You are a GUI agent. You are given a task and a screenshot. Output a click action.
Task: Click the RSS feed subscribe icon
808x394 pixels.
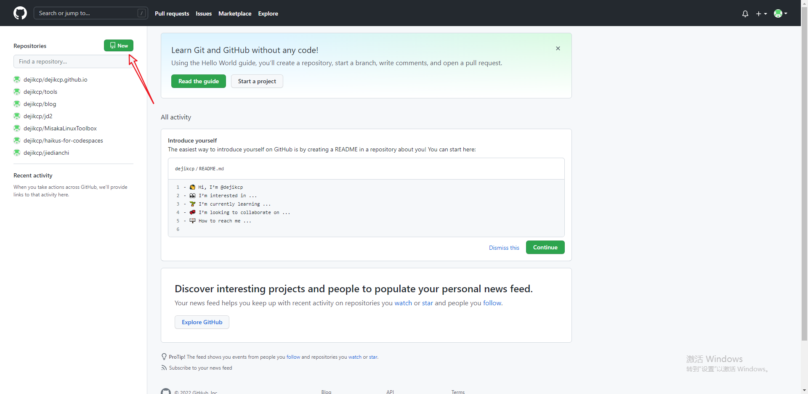[x=164, y=368]
